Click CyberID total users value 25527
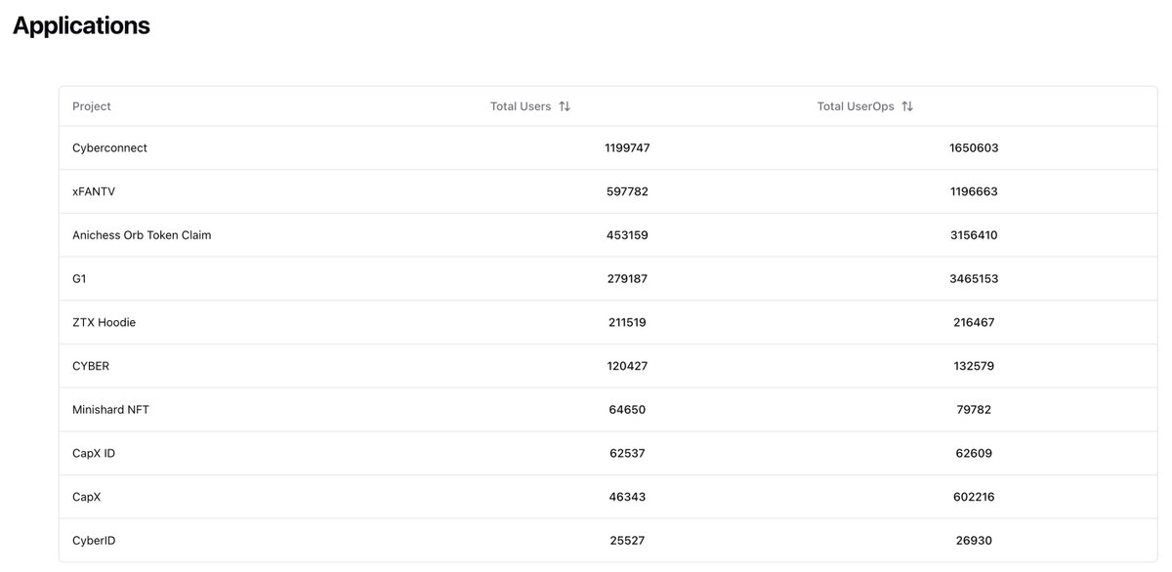 pos(627,540)
